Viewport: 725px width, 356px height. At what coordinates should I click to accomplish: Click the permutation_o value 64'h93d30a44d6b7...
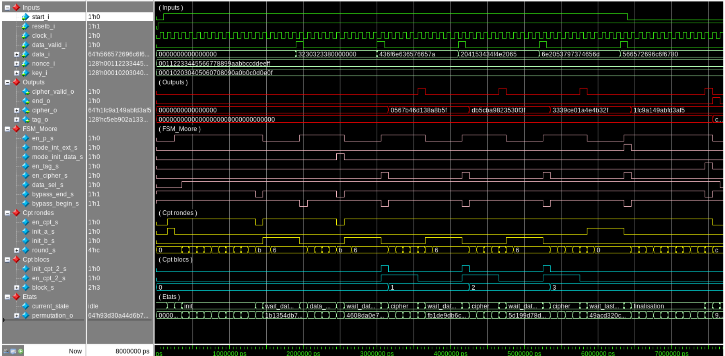tap(118, 315)
